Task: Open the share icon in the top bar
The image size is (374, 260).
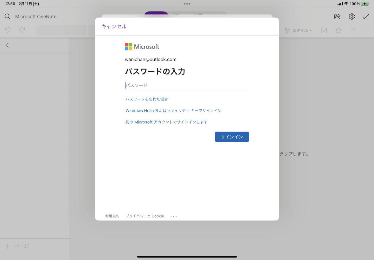Action: click(x=337, y=16)
